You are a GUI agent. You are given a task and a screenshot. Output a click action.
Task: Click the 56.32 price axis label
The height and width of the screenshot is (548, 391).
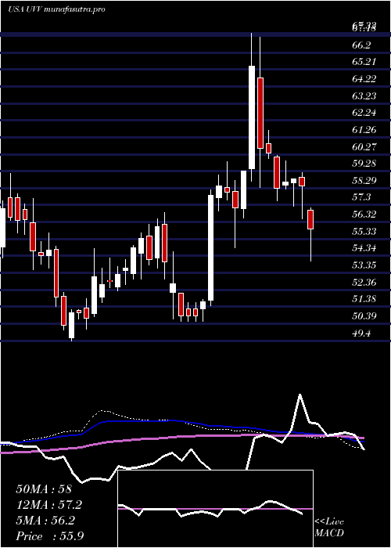coord(364,215)
